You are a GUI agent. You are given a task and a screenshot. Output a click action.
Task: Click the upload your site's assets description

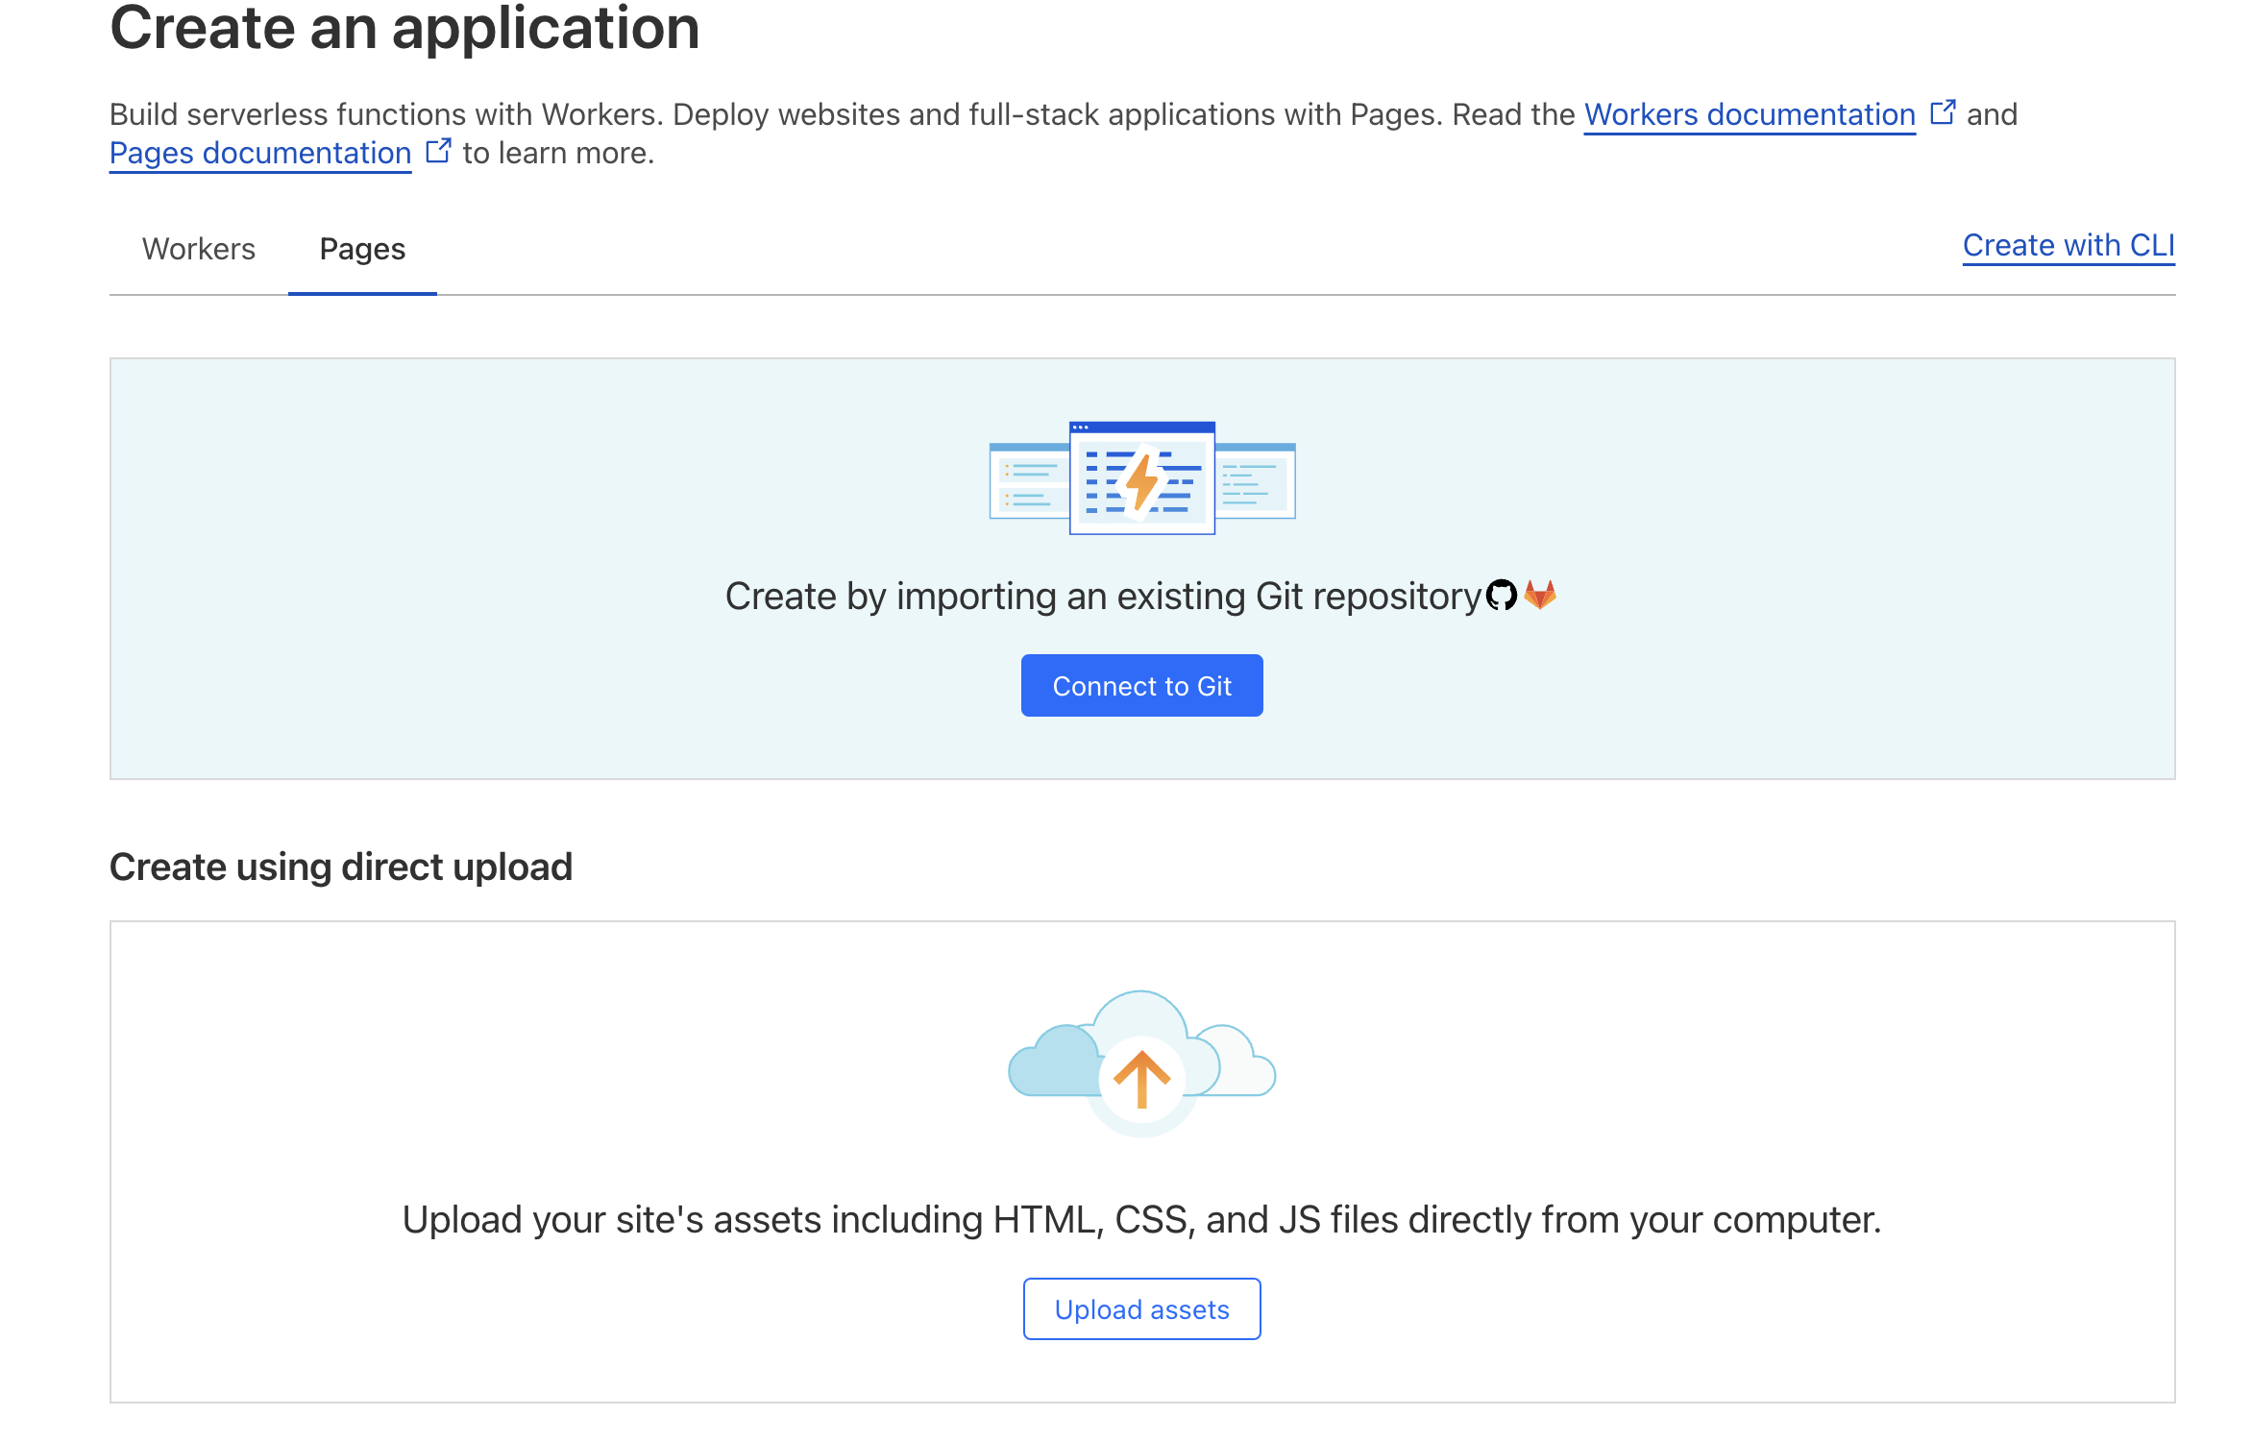[1141, 1219]
